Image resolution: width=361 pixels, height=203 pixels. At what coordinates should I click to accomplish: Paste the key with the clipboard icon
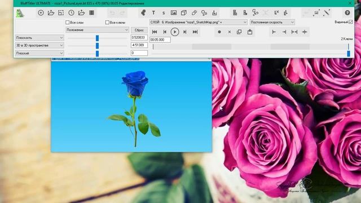[250, 32]
